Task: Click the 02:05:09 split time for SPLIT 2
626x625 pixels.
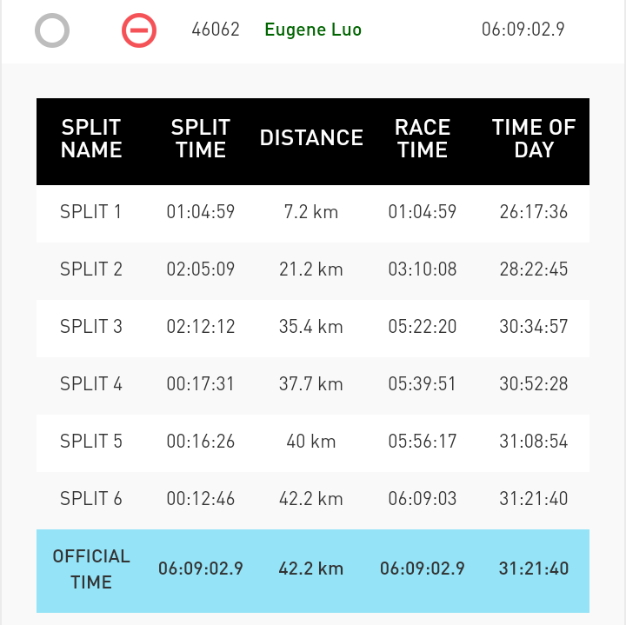Action: tap(201, 269)
